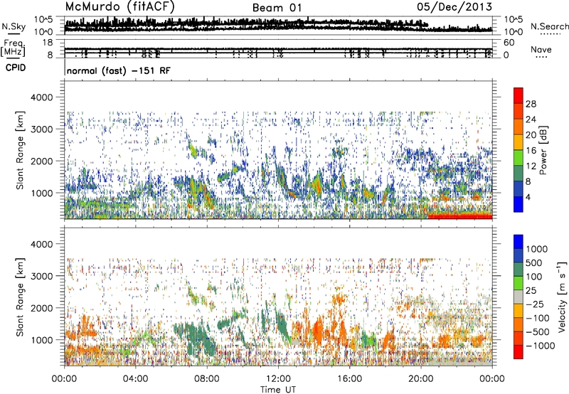This screenshot has width=569, height=394.
Task: Click the 'N.Sky' legend label
Action: [x=14, y=26]
